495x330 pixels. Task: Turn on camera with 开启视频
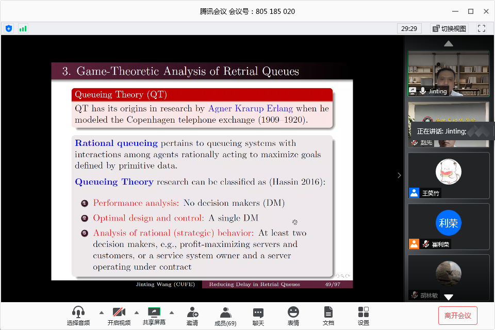119,316
